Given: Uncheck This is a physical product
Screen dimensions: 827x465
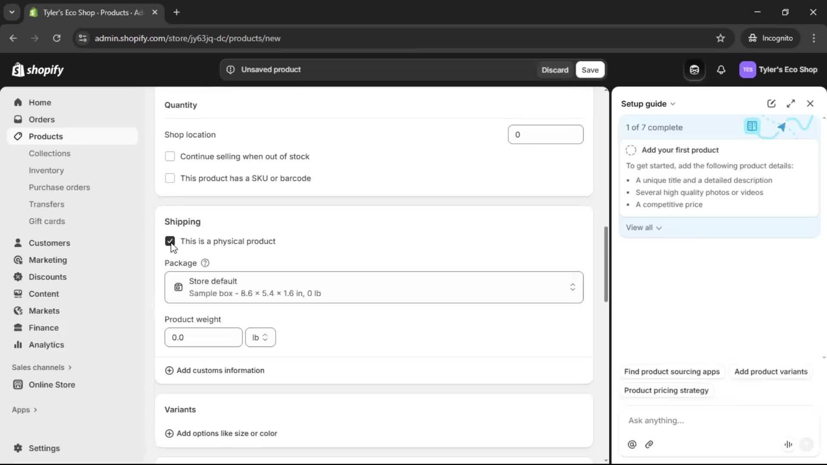Looking at the screenshot, I should (170, 241).
